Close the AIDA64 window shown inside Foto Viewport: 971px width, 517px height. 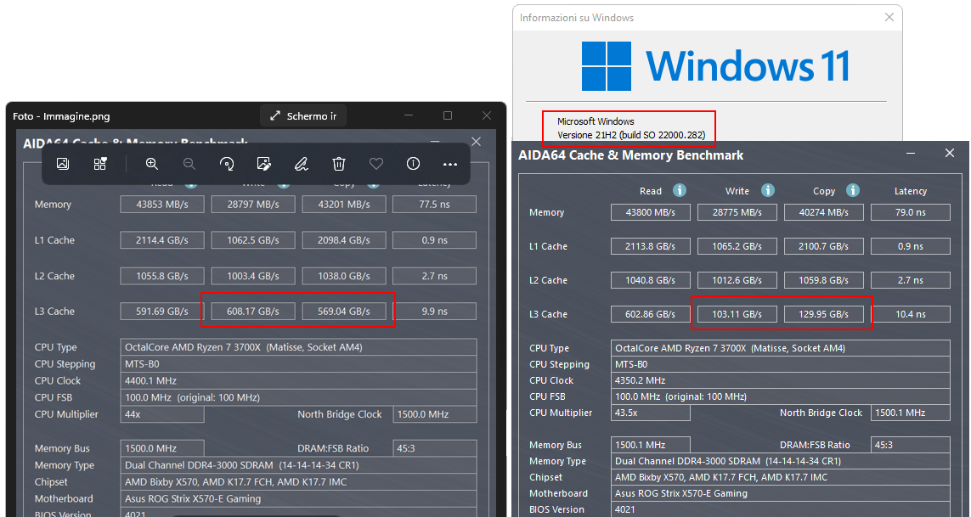coord(476,142)
